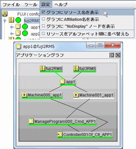Maximize the app1@fuji2RMS window
This screenshot has width=136, height=149.
pyautogui.click(x=100, y=45)
